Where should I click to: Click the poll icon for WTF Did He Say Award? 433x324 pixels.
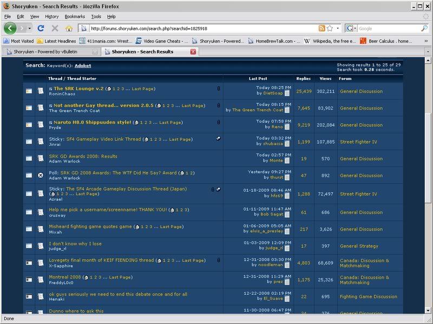pyautogui.click(x=41, y=175)
